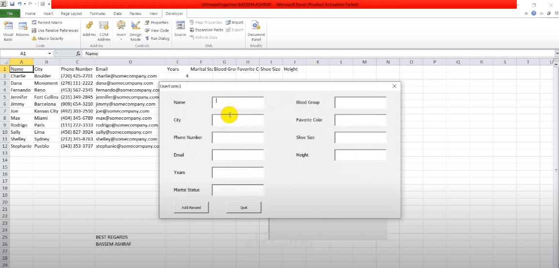559x268 pixels.
Task: Open the Add-Ins manager
Action: (x=89, y=29)
